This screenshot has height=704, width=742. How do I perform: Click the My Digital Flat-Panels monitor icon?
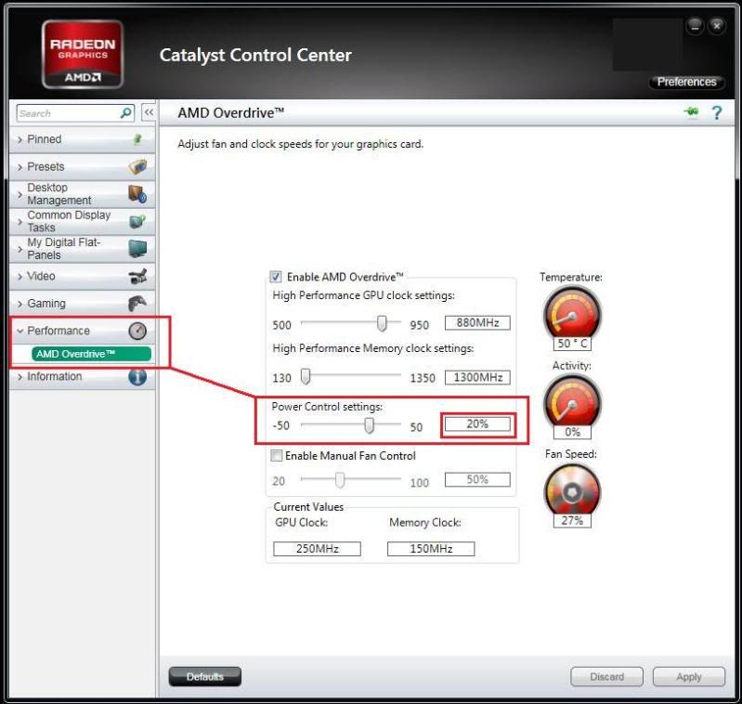137,248
